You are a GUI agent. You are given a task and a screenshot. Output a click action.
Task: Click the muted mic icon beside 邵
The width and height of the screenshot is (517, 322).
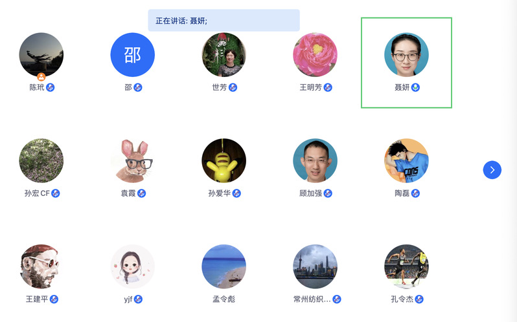click(138, 87)
